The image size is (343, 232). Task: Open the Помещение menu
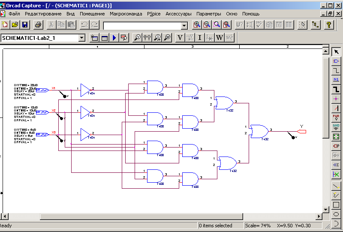tap(92, 14)
